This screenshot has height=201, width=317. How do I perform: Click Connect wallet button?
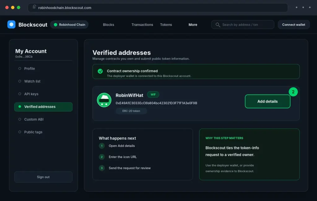[293, 25]
